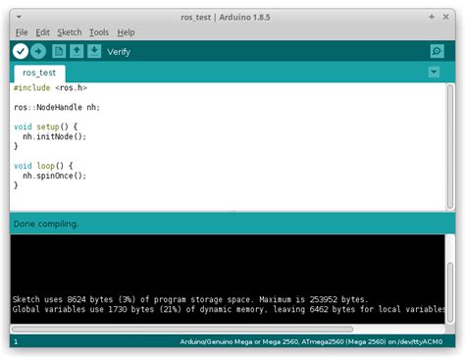The width and height of the screenshot is (465, 357).
Task: Click the console vertical scrollbar
Action: [x=450, y=292]
